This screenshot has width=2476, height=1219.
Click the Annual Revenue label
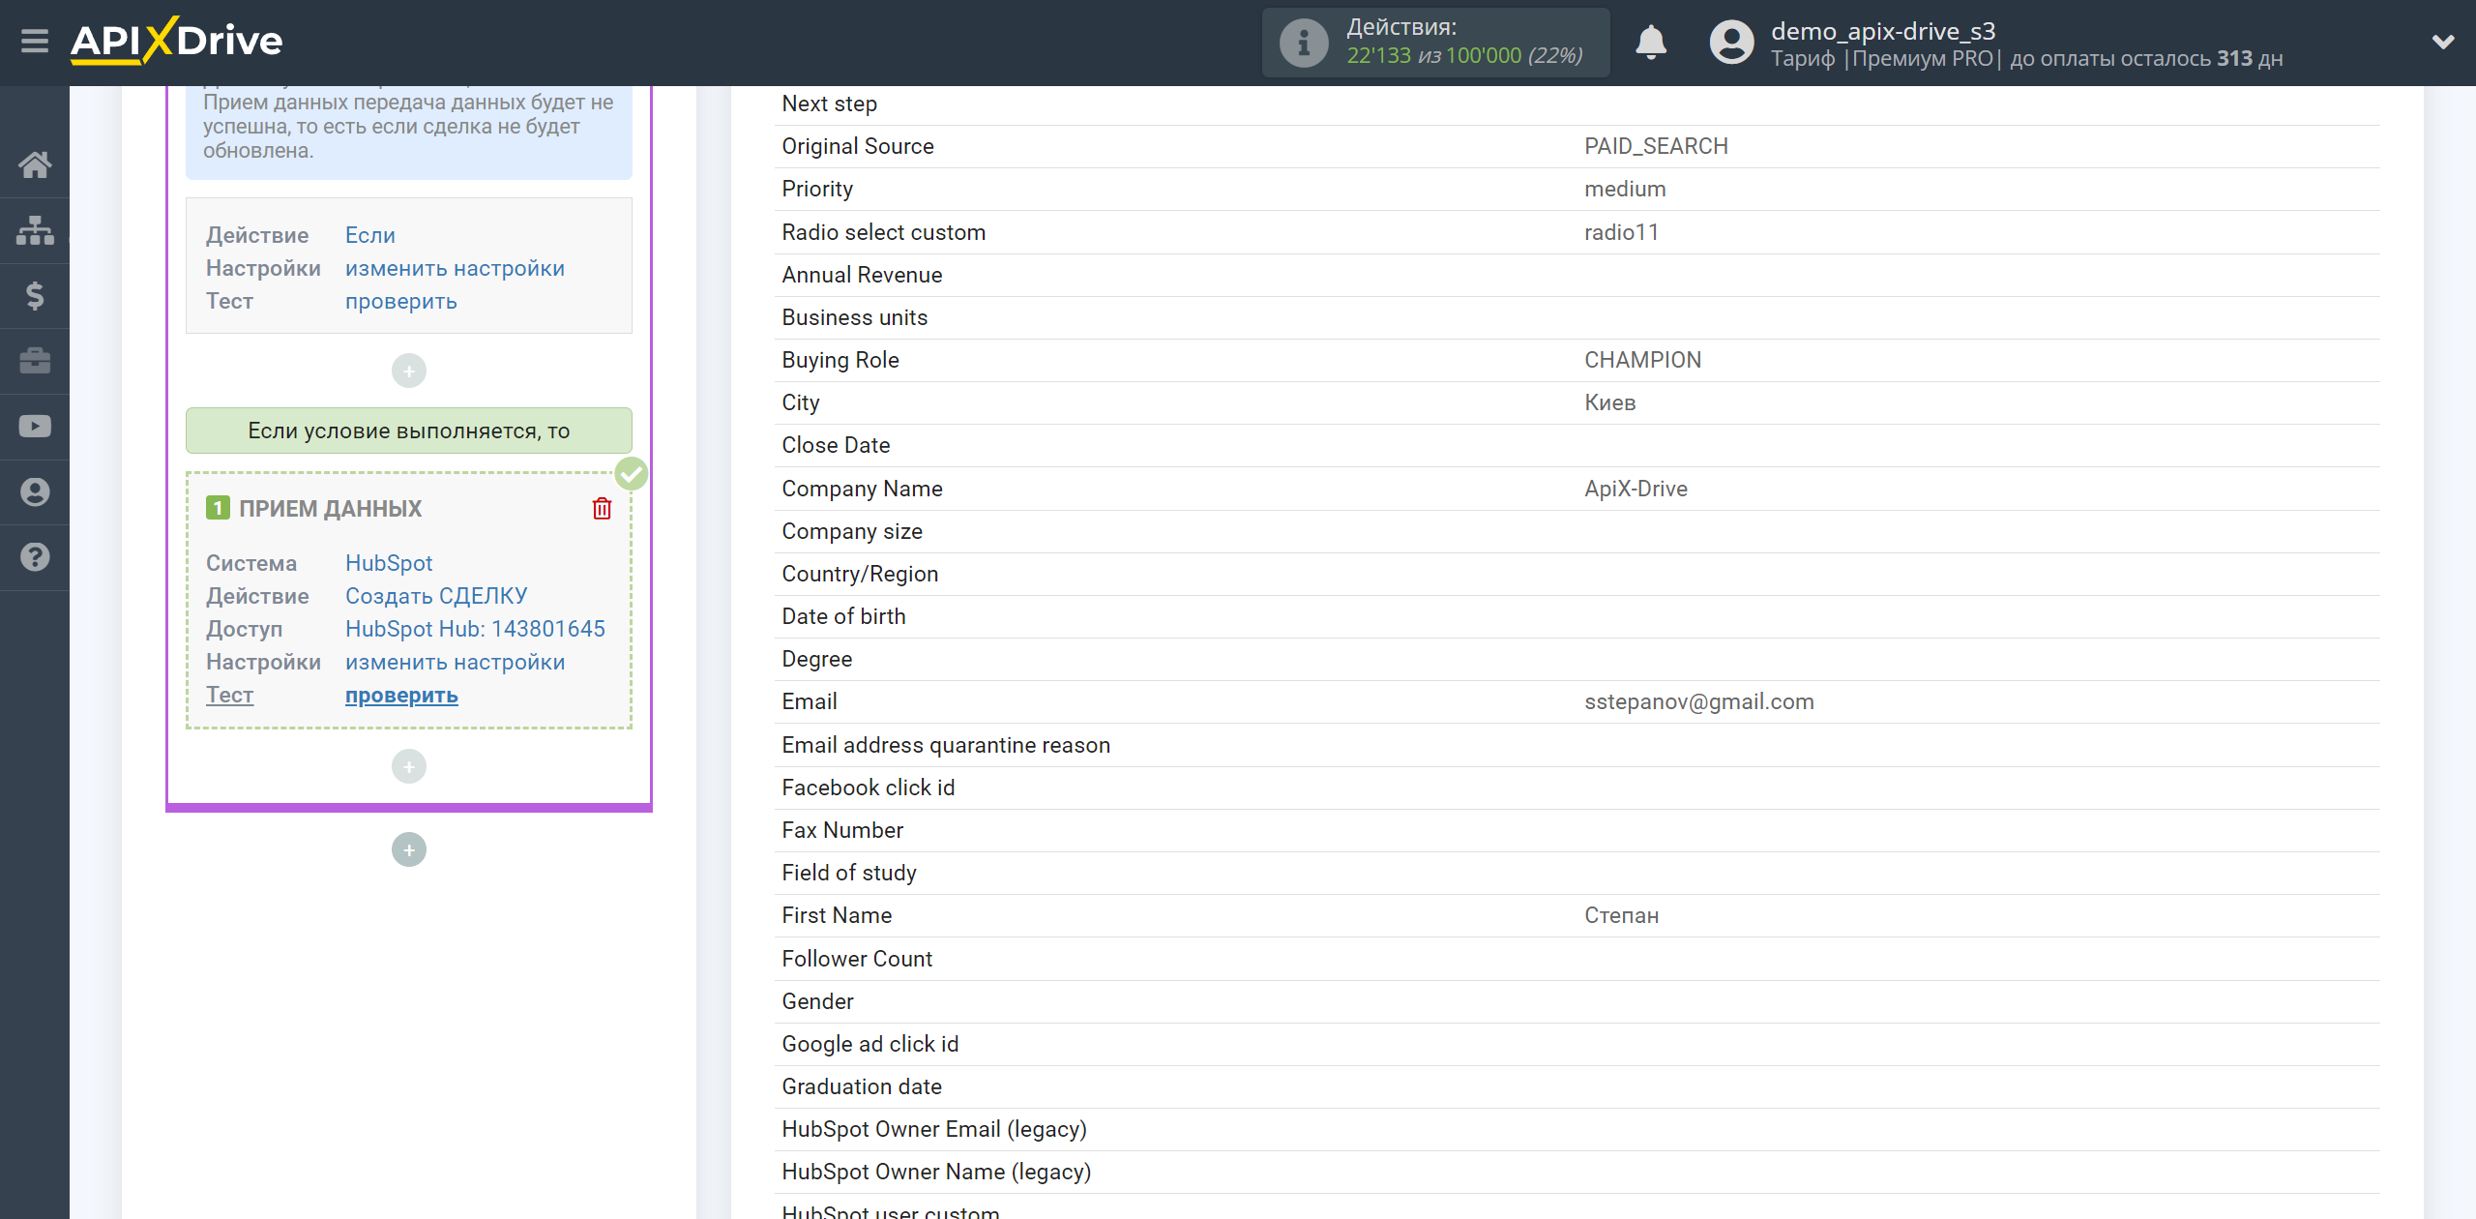click(862, 275)
